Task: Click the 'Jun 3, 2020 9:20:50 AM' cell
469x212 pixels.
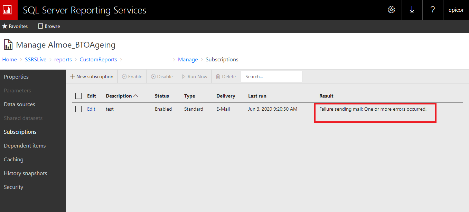Action: click(x=273, y=109)
